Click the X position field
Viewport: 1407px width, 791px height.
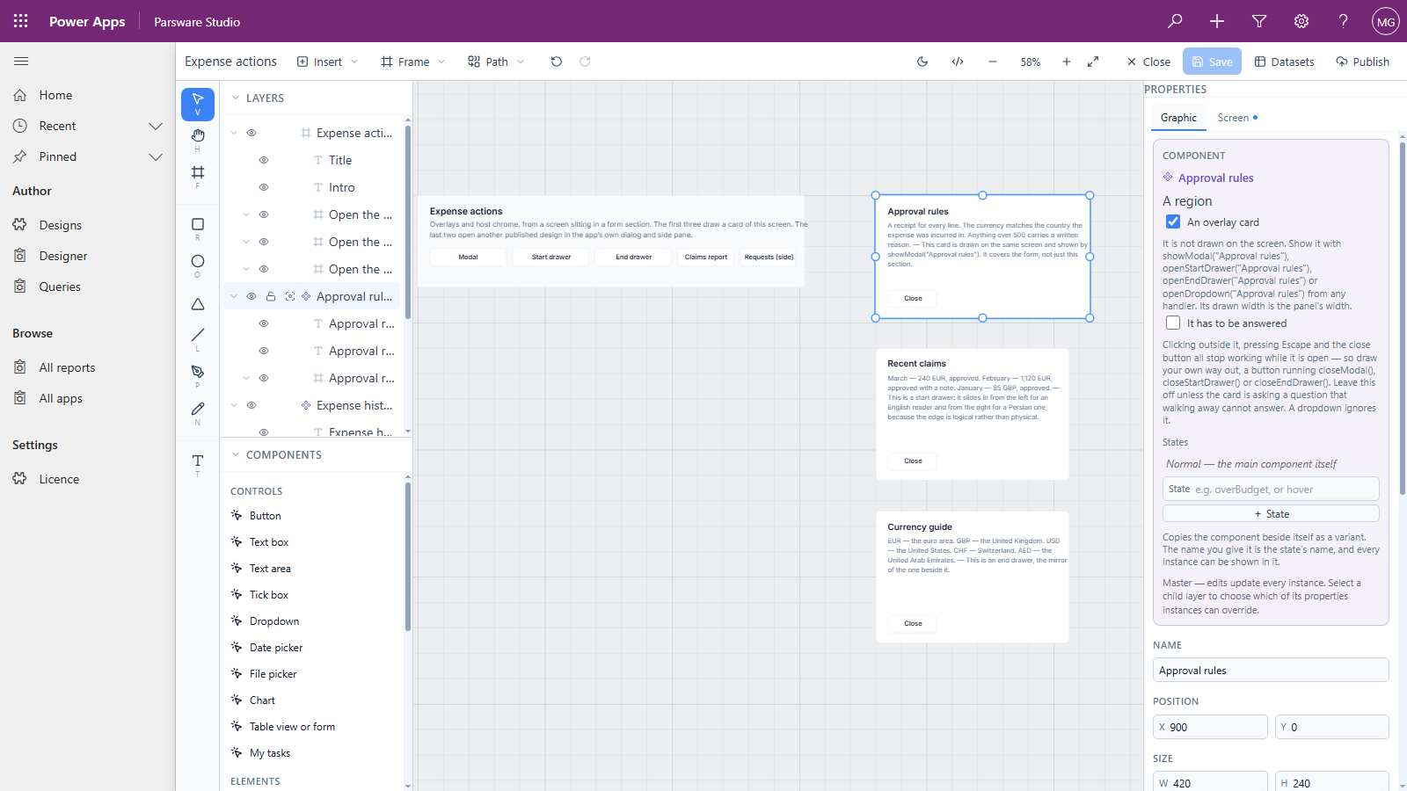[1210, 727]
